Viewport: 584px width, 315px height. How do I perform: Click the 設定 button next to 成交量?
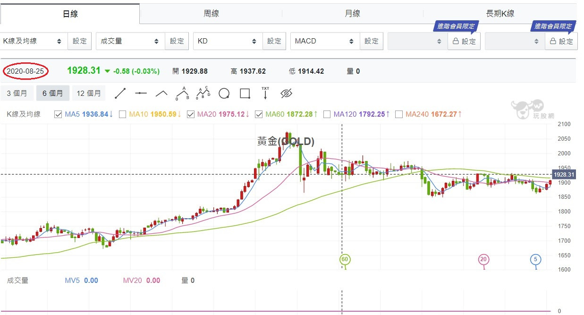[x=177, y=41]
